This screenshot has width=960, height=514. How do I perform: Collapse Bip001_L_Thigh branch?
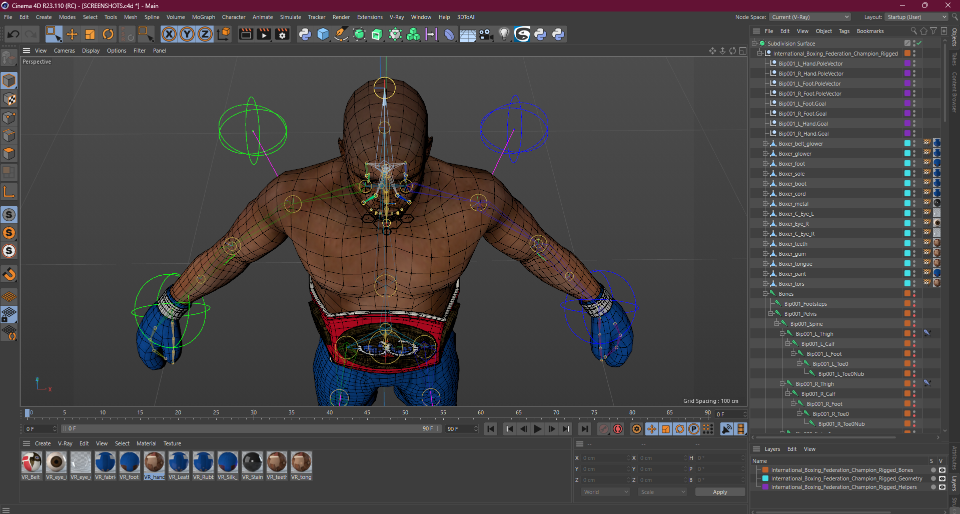tap(782, 334)
